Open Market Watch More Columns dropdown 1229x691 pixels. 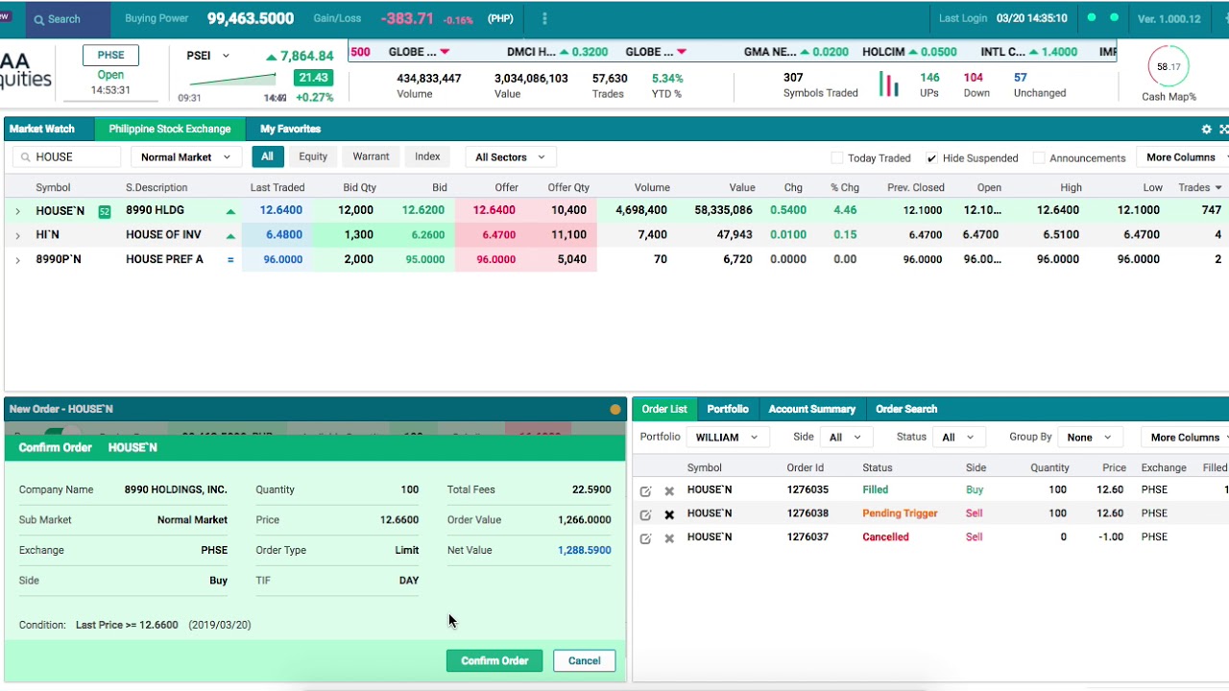1182,157
